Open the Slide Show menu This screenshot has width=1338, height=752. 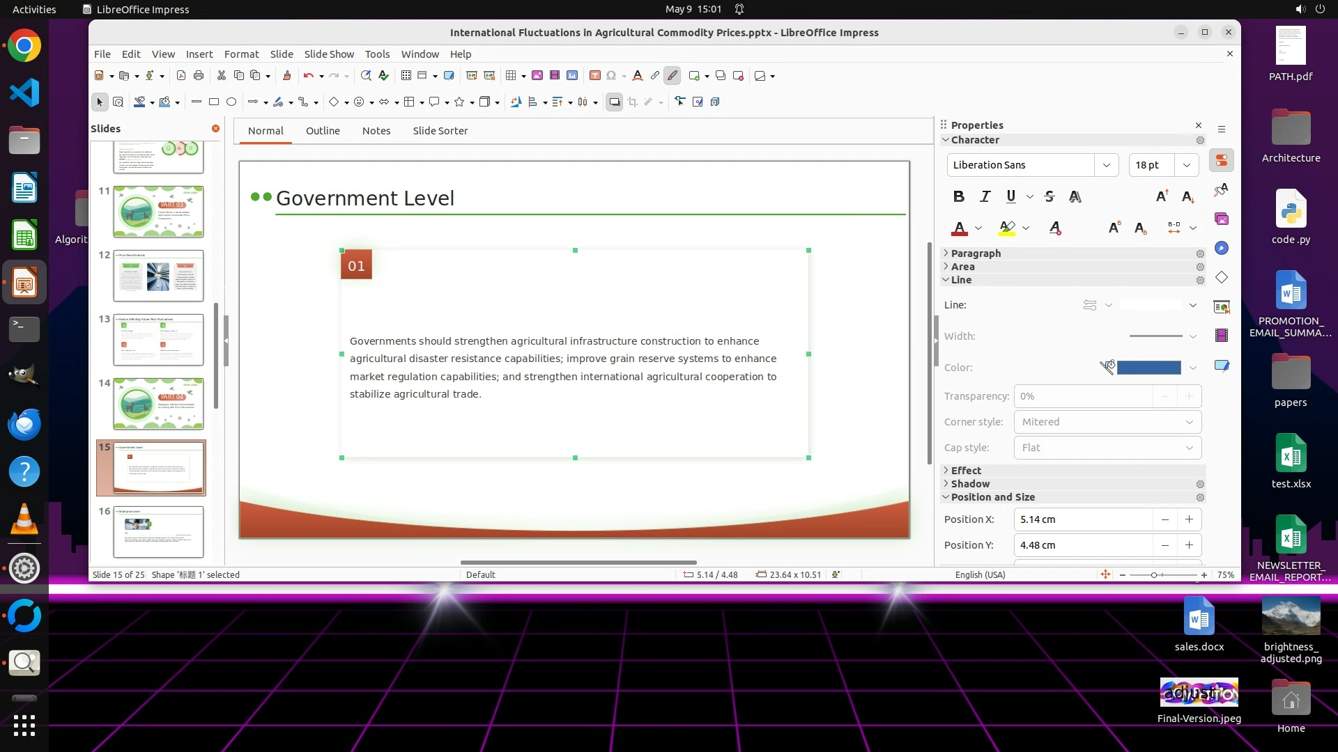pos(328,54)
